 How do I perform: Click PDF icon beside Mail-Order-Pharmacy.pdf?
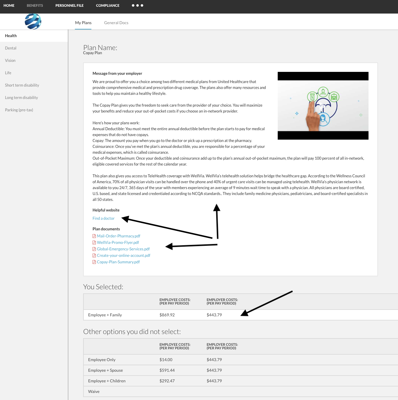point(94,236)
